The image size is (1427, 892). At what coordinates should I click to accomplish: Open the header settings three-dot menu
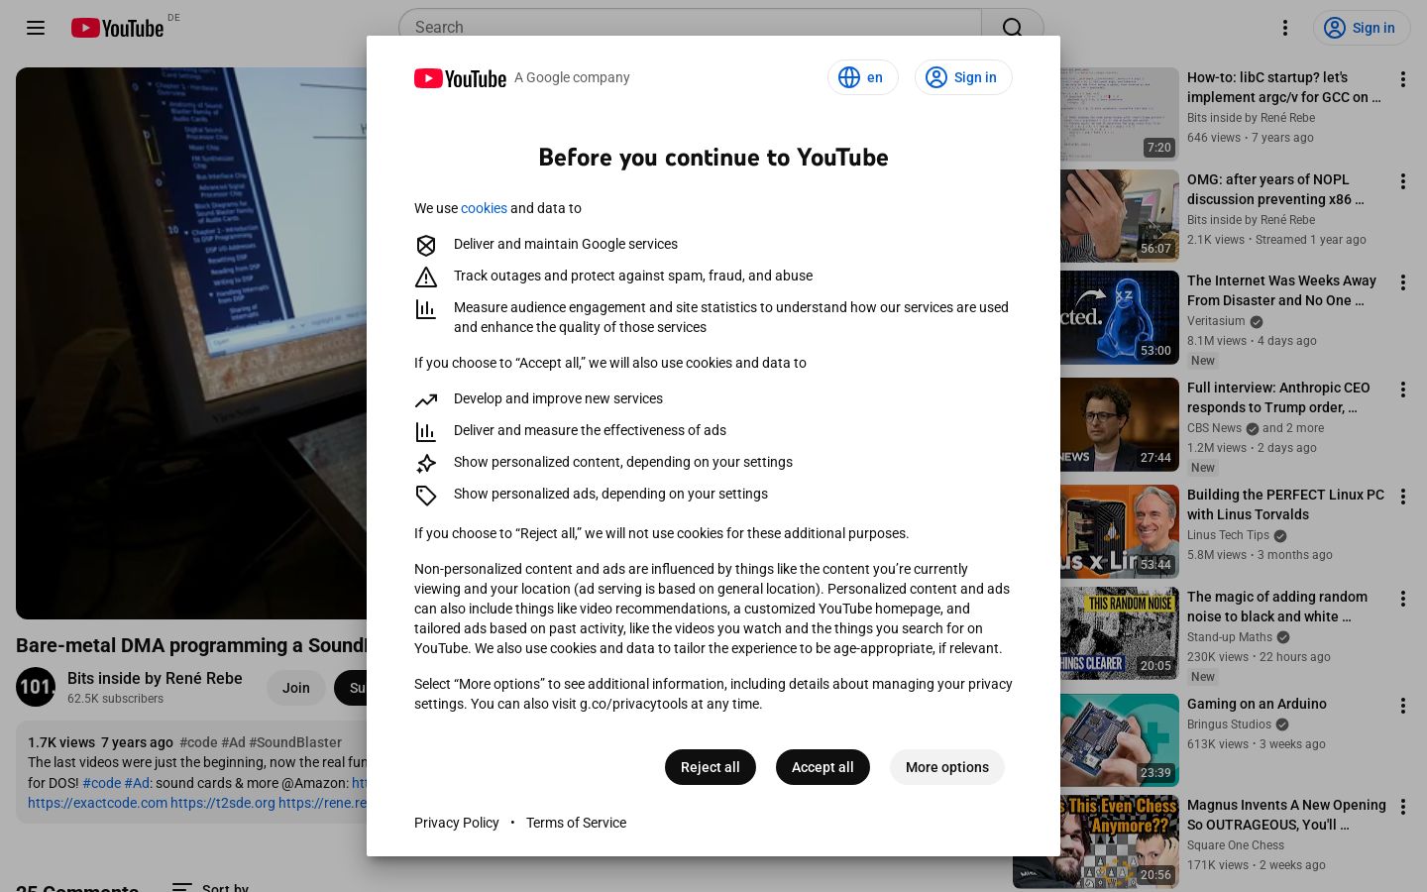coord(1285,28)
